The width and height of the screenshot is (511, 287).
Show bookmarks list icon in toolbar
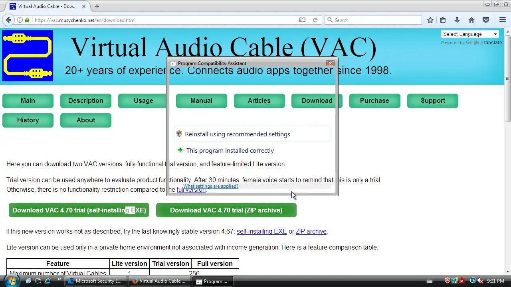(443, 20)
